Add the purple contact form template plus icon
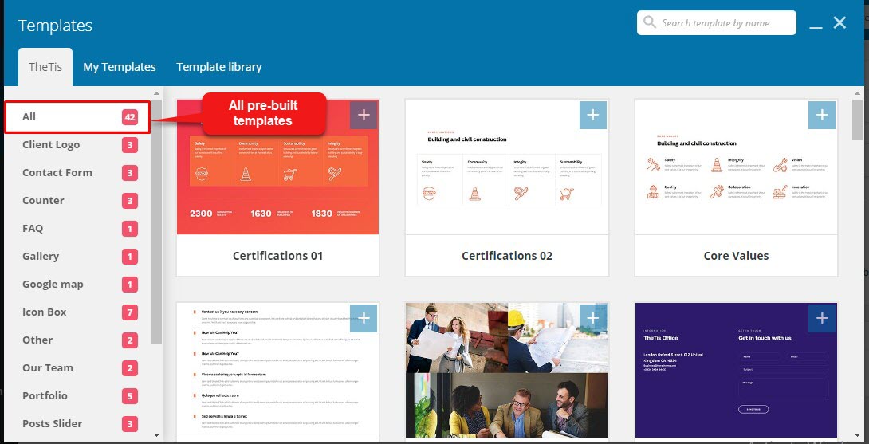This screenshot has height=444, width=869. coord(822,319)
